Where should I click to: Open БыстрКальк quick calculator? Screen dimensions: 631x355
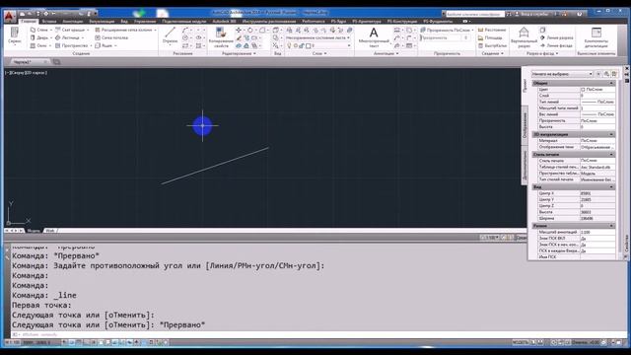point(492,45)
